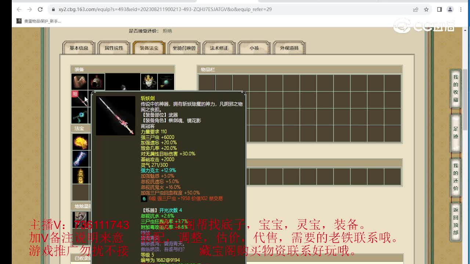Viewport: 470px width, 264px height.
Task: Select the cloak equipment icon
Action: point(79,82)
